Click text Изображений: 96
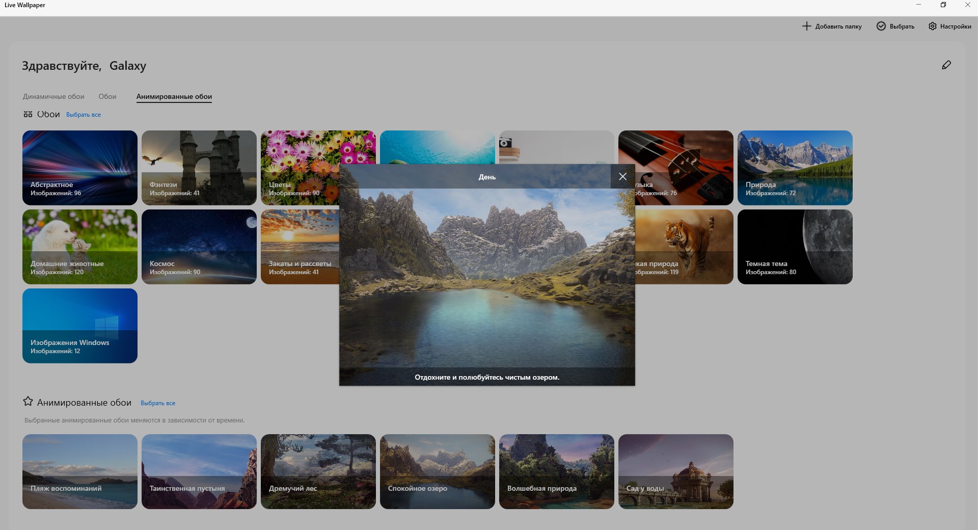This screenshot has height=530, width=978. coord(56,193)
